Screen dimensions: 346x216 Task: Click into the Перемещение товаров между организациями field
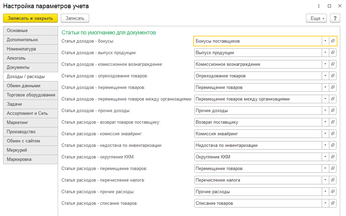click(x=258, y=99)
